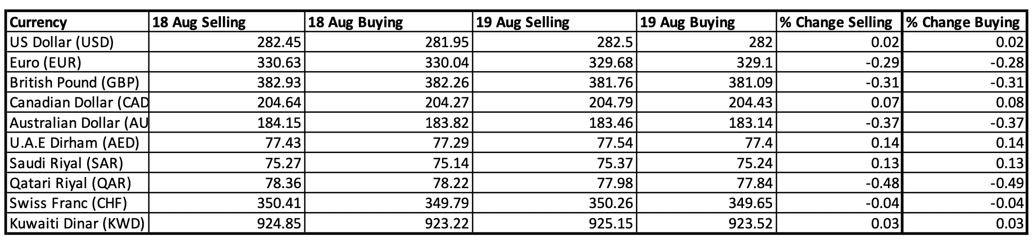Select the 19 Aug Buying header cell

[x=706, y=22]
